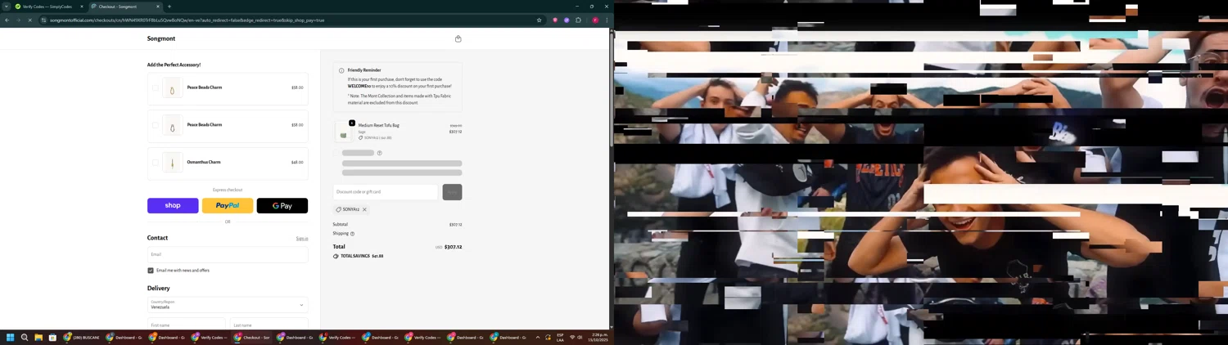
Task: Close the Verify Codes — SimplyCodes tab
Action: 81,7
